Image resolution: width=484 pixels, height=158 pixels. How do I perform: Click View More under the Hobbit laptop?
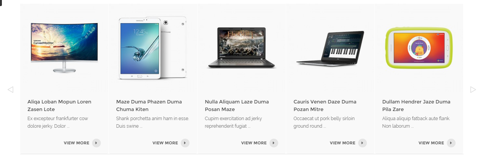point(254,143)
